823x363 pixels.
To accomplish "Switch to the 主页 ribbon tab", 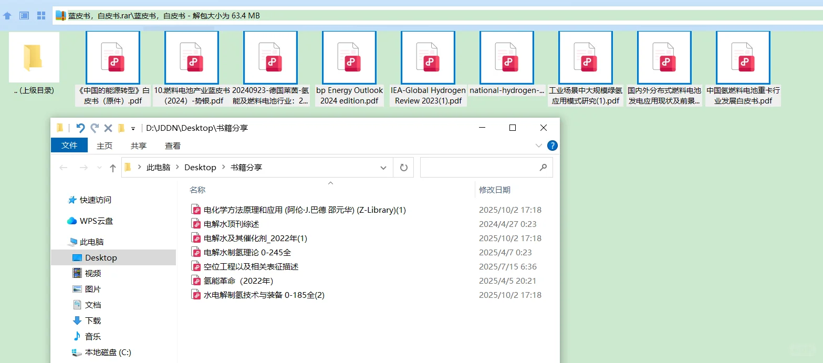I will point(105,146).
